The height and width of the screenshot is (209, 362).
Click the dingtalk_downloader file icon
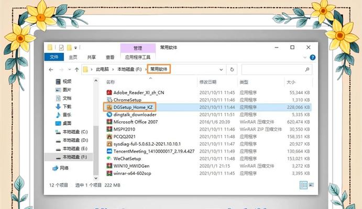click(x=109, y=114)
